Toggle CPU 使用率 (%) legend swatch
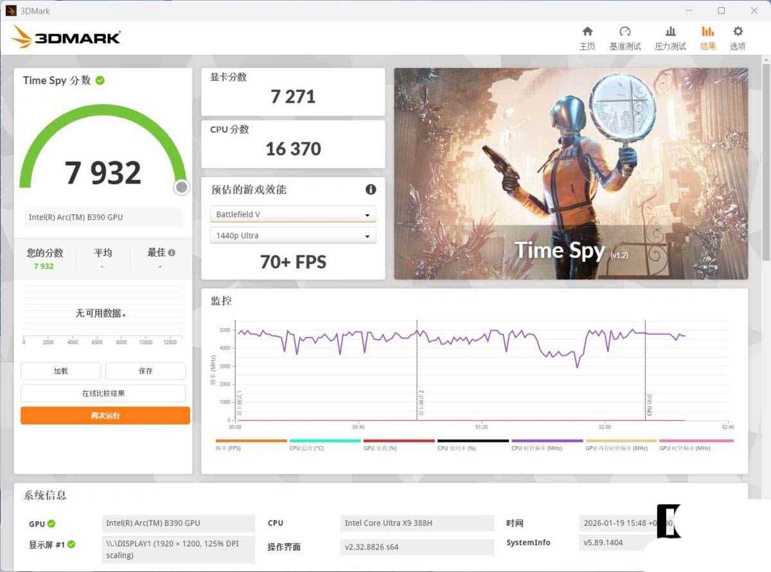This screenshot has height=572, width=771. 473,441
